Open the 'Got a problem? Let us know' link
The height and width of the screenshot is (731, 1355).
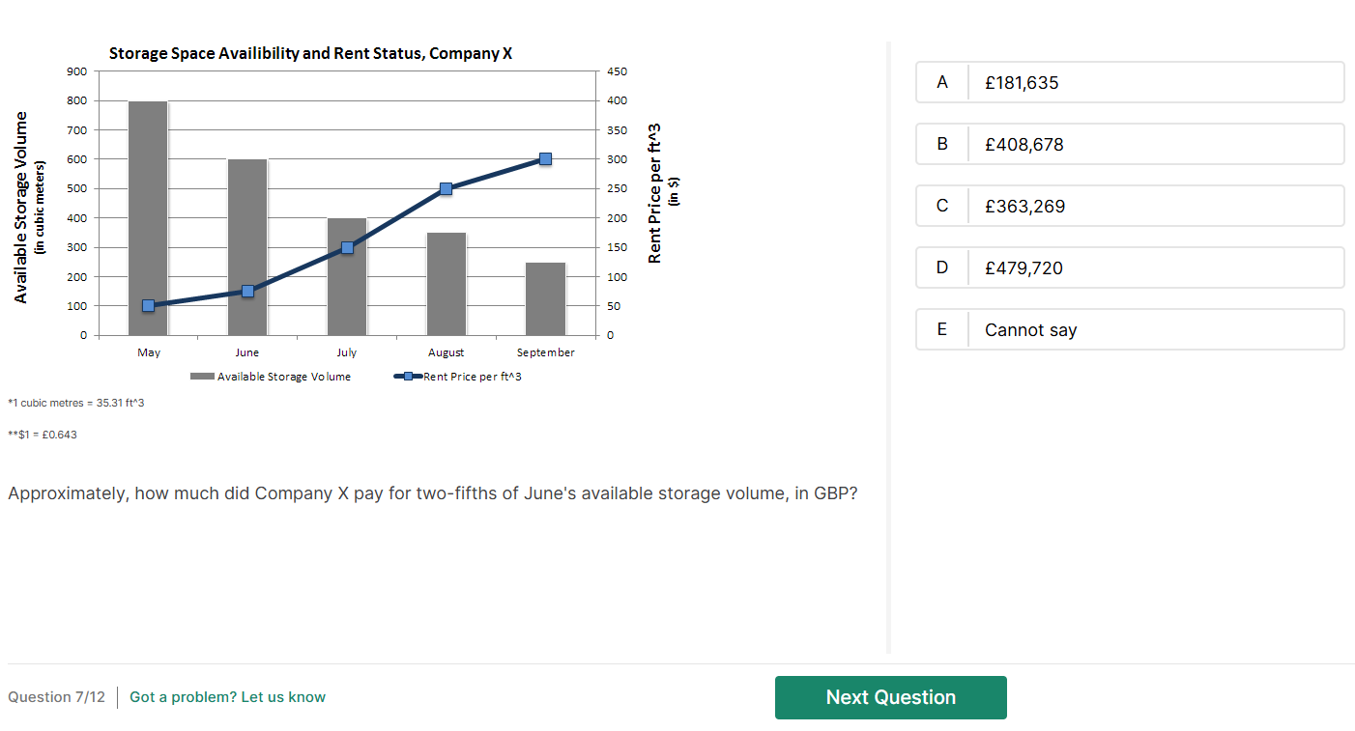[x=227, y=697]
